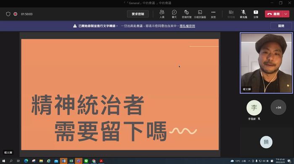Screen dimensions: 294x164
Task: Open the Reactions (表情符號) menu
Action: tap(186, 14)
